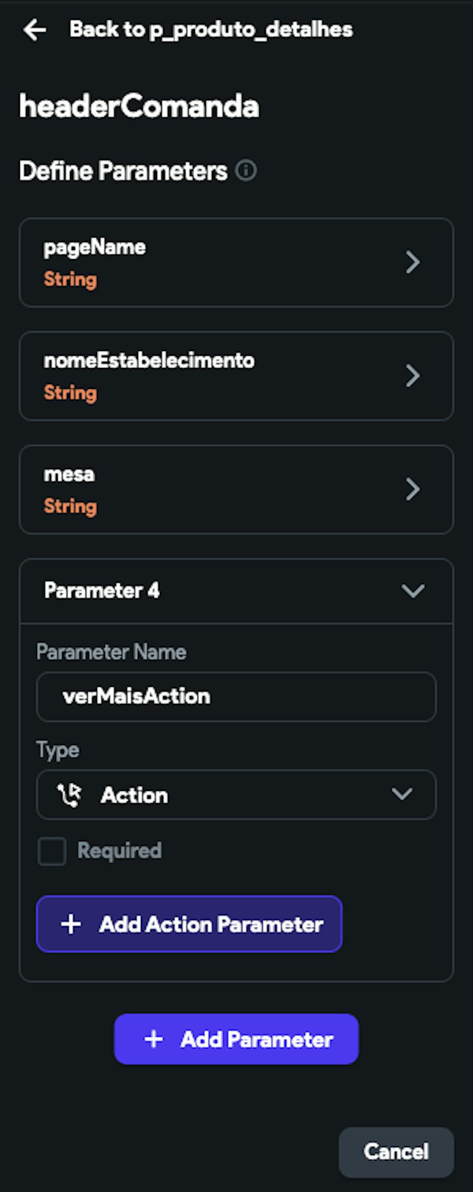
Task: Click the info icon beside Define Parameters
Action: (x=246, y=170)
